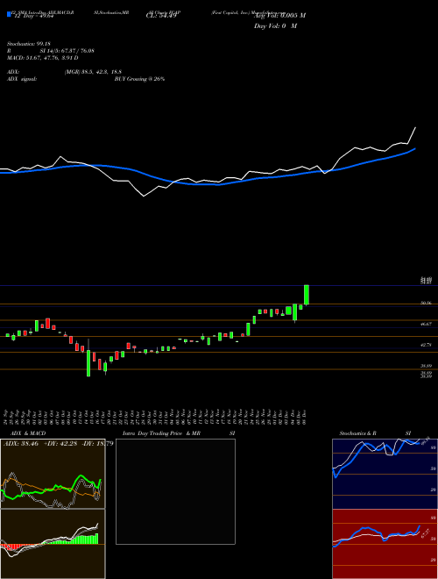Click the blue 12-day SMA legend square
438x579 pixels.
click(x=9, y=15)
